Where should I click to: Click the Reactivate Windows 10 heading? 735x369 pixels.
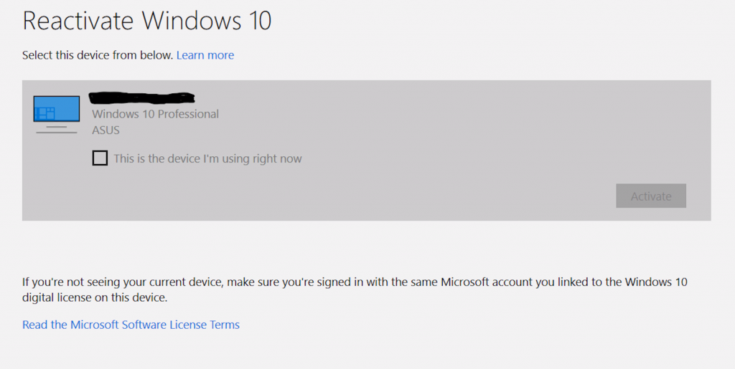coord(147,21)
